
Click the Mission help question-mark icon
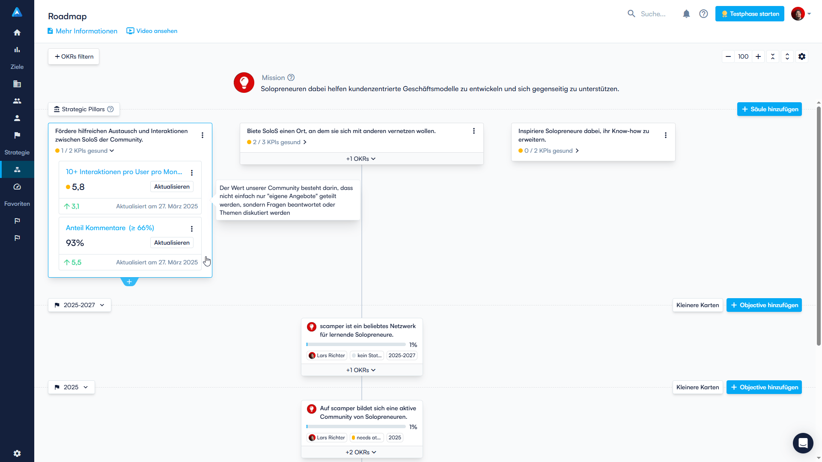click(291, 77)
